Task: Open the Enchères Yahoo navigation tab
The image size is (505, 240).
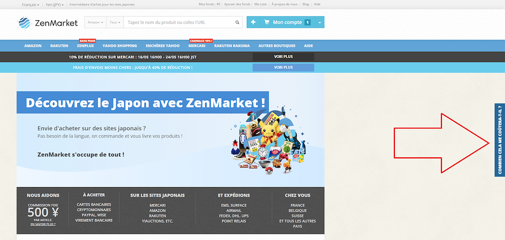Action: (x=162, y=46)
